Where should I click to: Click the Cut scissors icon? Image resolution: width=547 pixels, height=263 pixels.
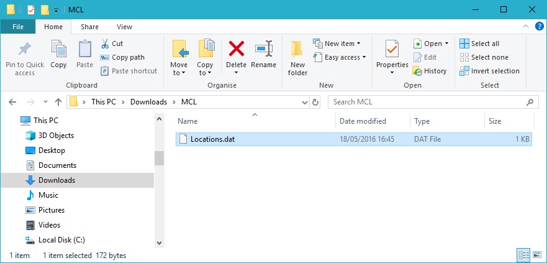click(104, 44)
